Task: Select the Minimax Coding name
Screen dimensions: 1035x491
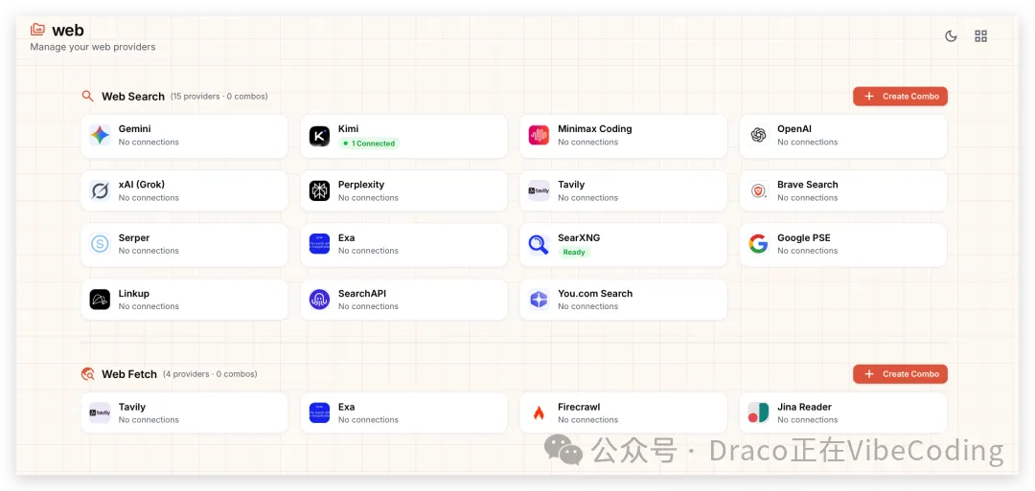Action: [x=595, y=129]
